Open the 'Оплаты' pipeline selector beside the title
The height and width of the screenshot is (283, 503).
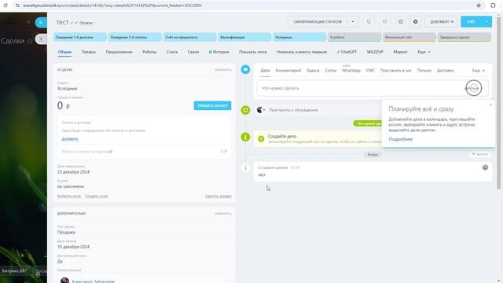coord(87,23)
